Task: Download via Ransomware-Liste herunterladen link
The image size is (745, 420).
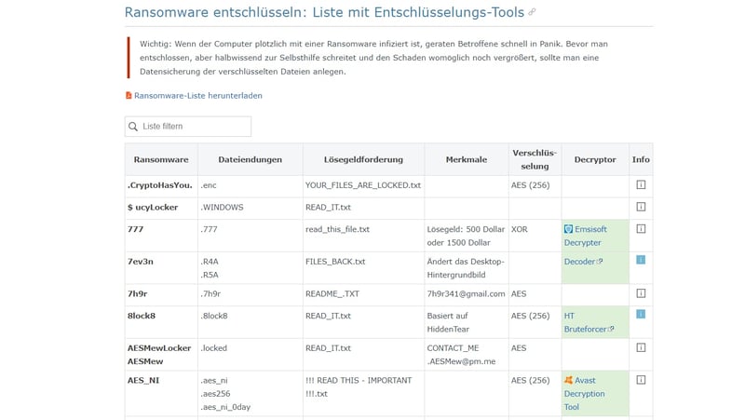Action: coord(197,95)
